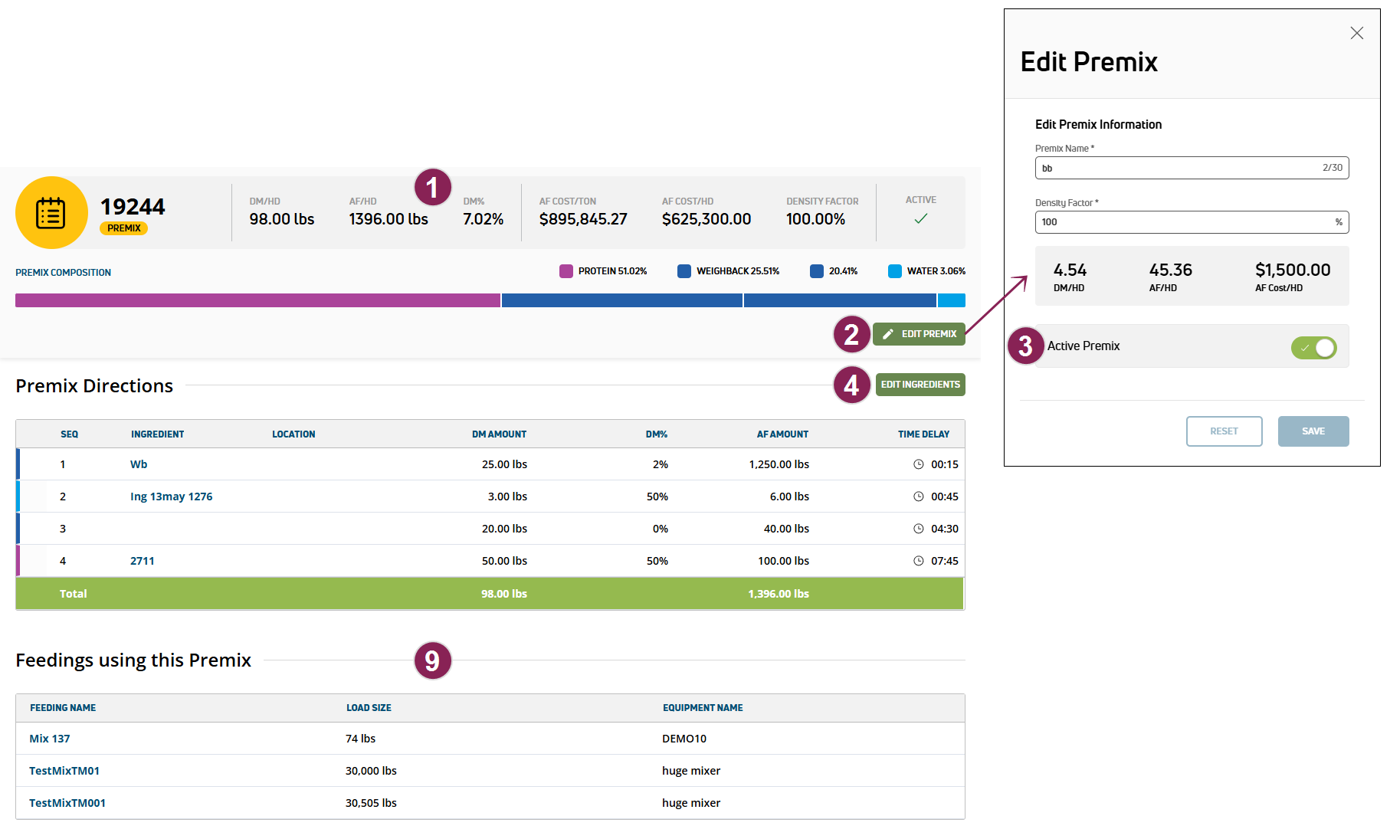
Task: Click the numbered marker 1 badge
Action: click(432, 187)
